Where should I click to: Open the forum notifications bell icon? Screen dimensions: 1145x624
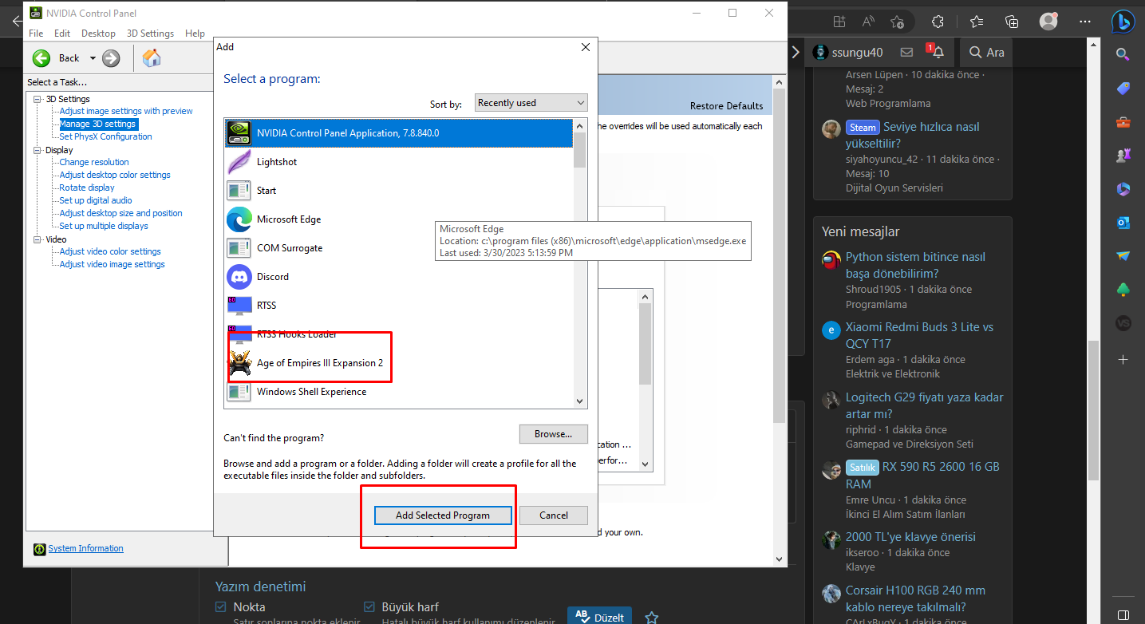point(938,52)
